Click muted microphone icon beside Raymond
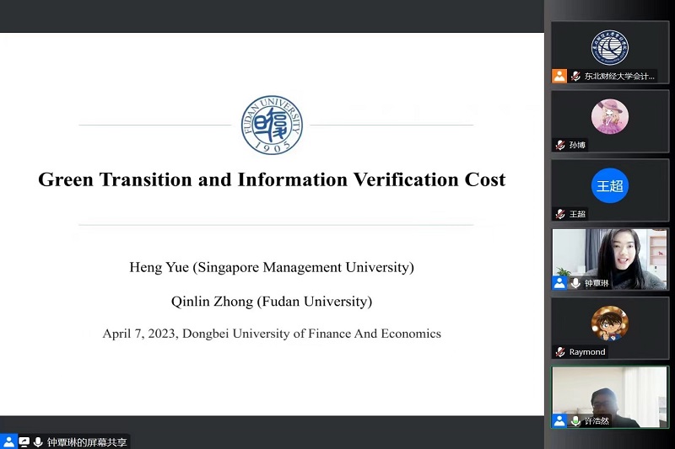Screen dimensions: 675x449 tap(560, 351)
